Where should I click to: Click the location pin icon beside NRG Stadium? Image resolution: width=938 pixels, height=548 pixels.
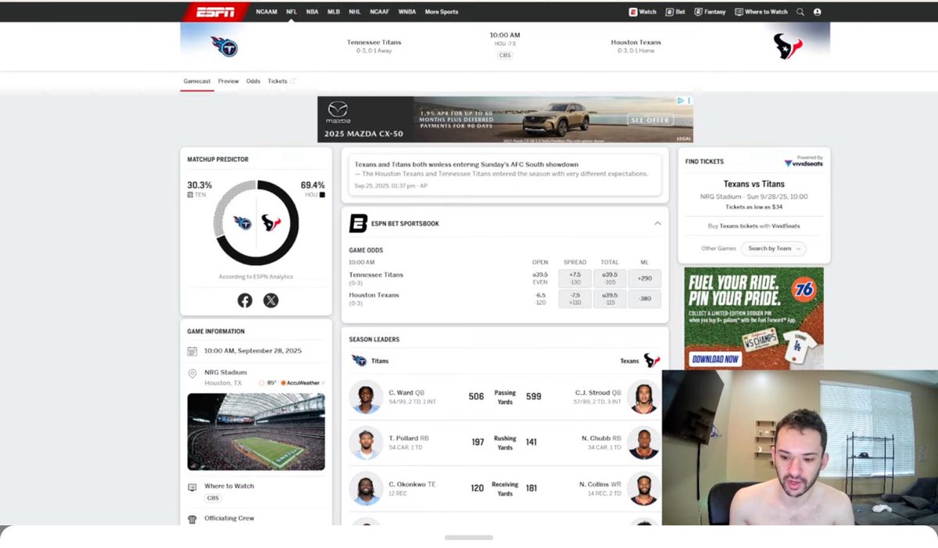tap(192, 374)
